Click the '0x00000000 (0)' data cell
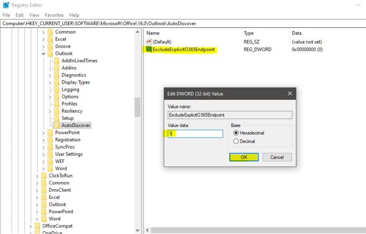Screen dimensions: 366x234 (307, 49)
